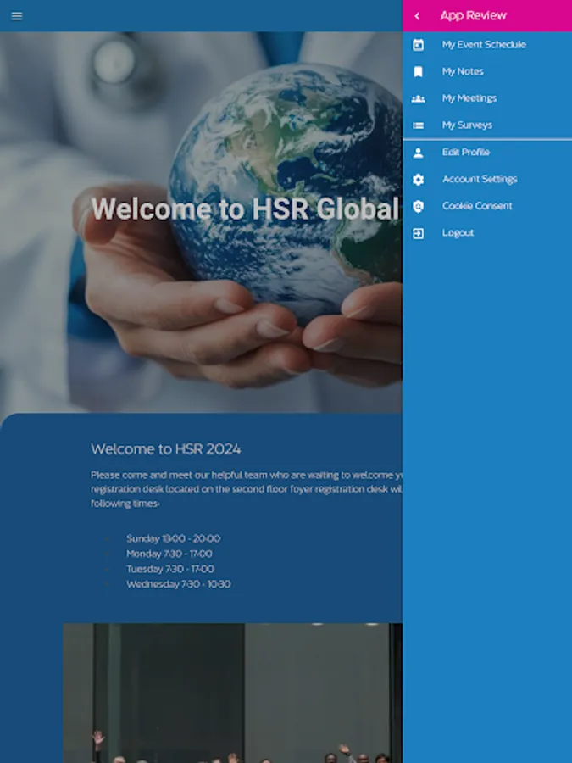Click the Welcome to HSR 2024 heading

(166, 448)
